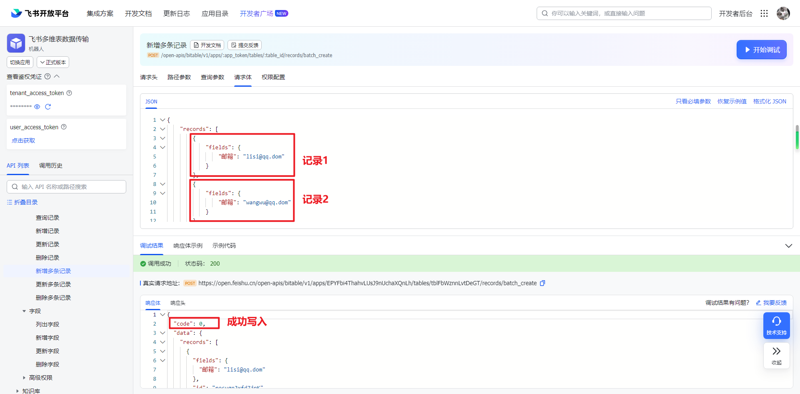Focus the API name search field

[66, 187]
